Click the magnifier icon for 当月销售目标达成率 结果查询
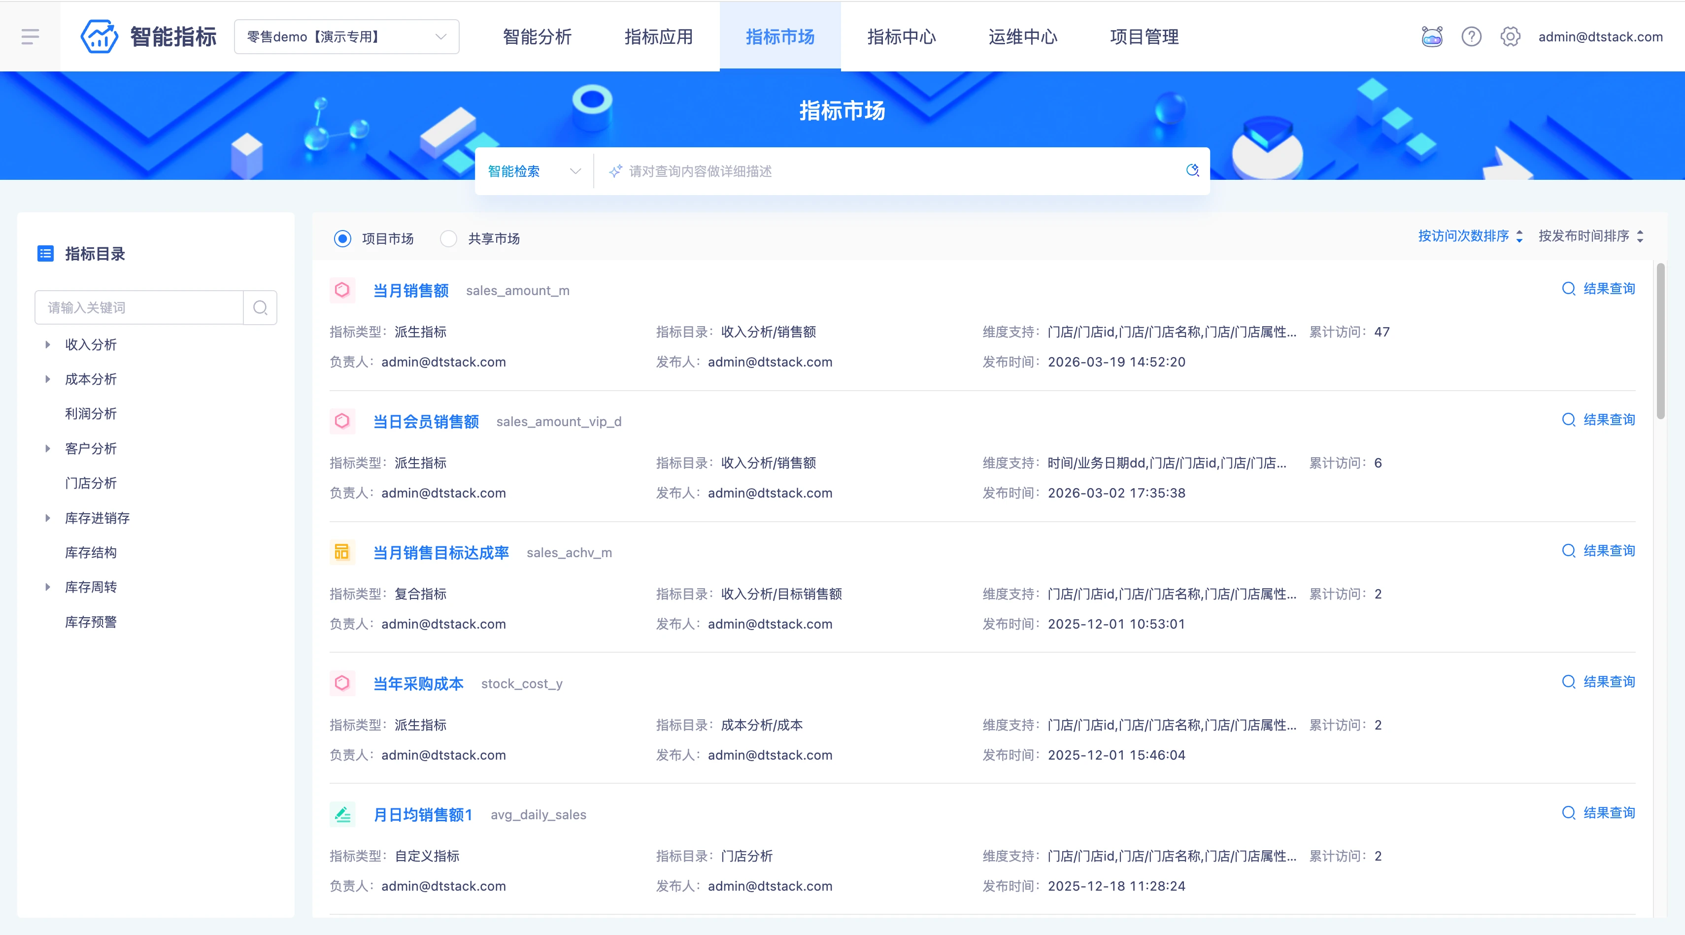 click(1569, 551)
